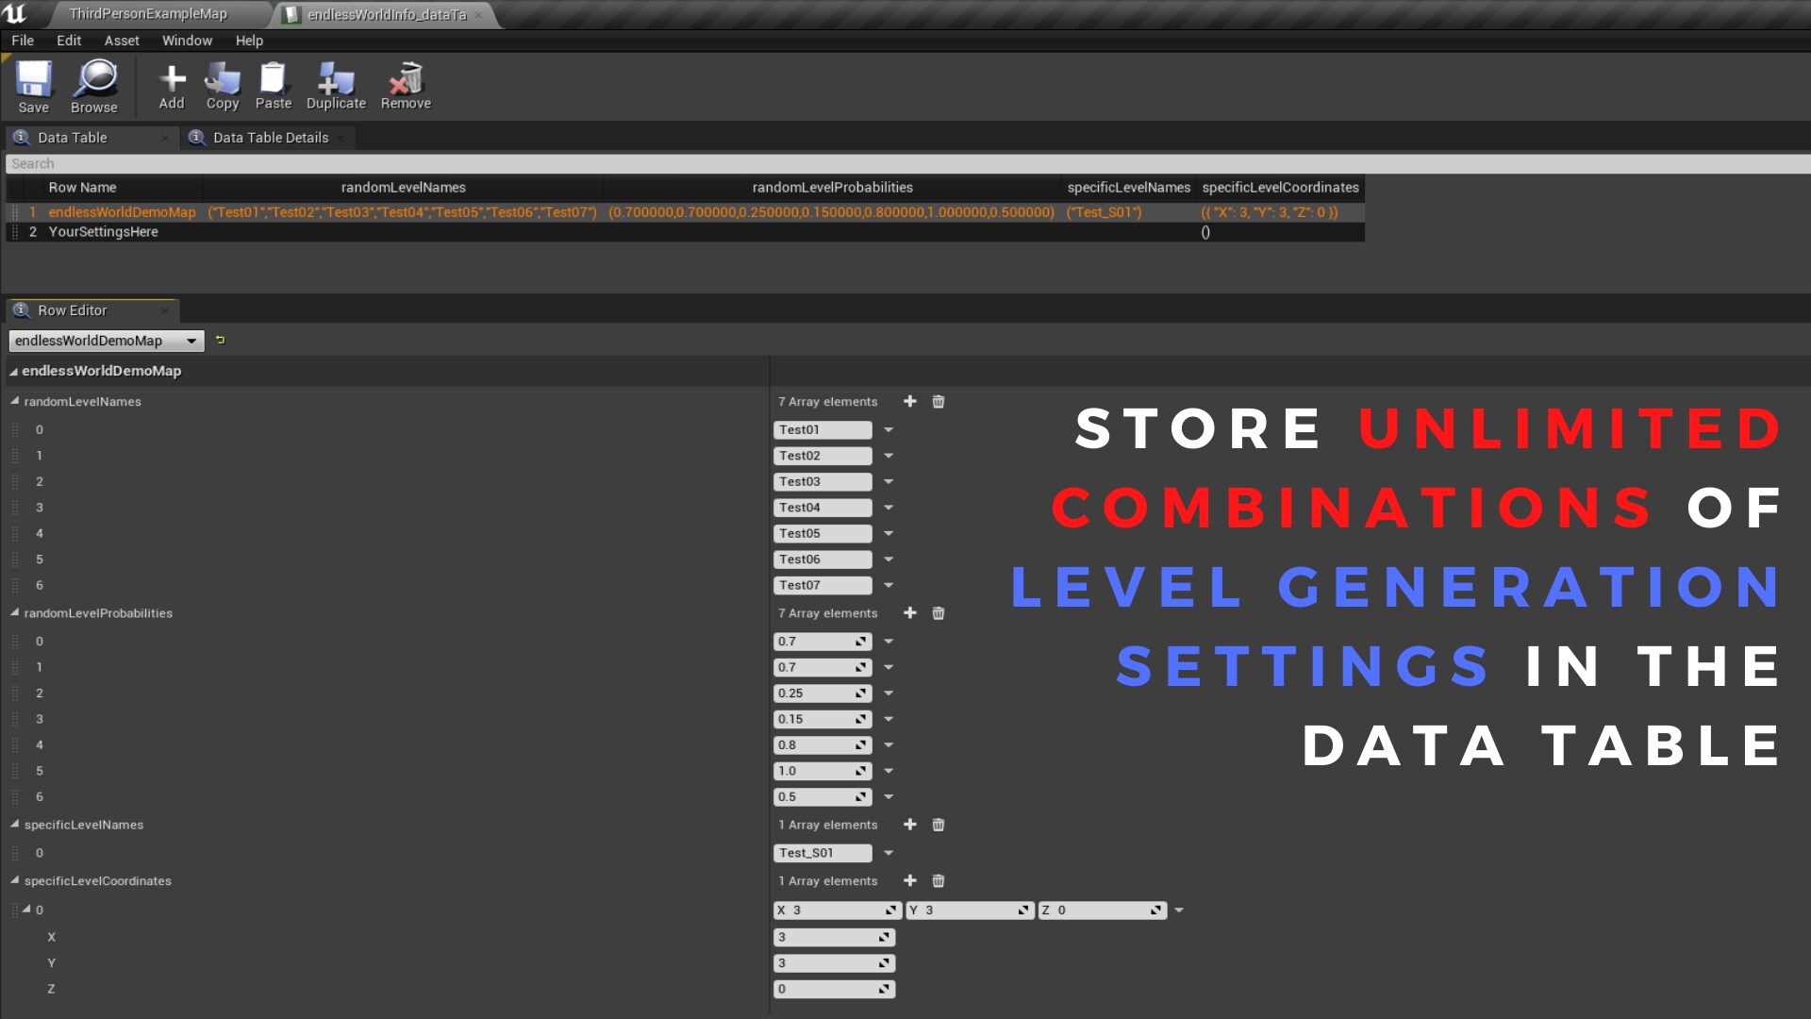Click the 0.25 probability value field
Viewport: 1811px width, 1019px height.
tap(813, 693)
